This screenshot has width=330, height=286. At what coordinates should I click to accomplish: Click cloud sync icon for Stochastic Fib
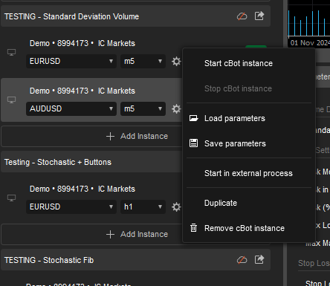coord(242,260)
